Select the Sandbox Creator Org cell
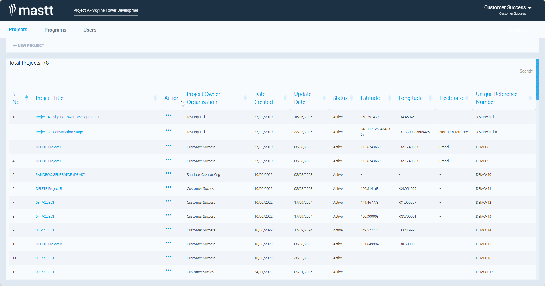The image size is (545, 286). tap(203, 175)
